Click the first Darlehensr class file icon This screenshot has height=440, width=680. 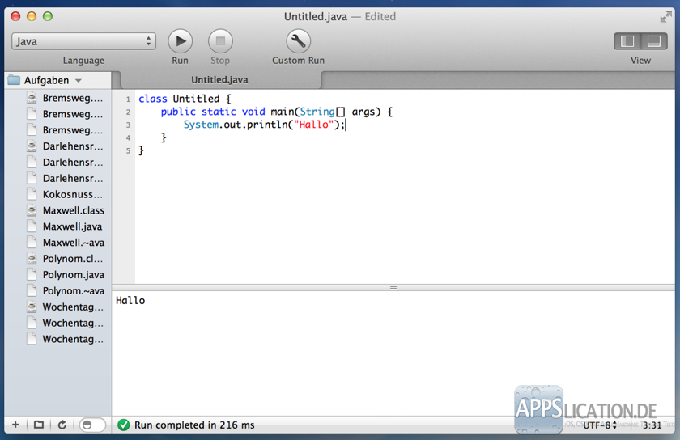[x=32, y=146]
